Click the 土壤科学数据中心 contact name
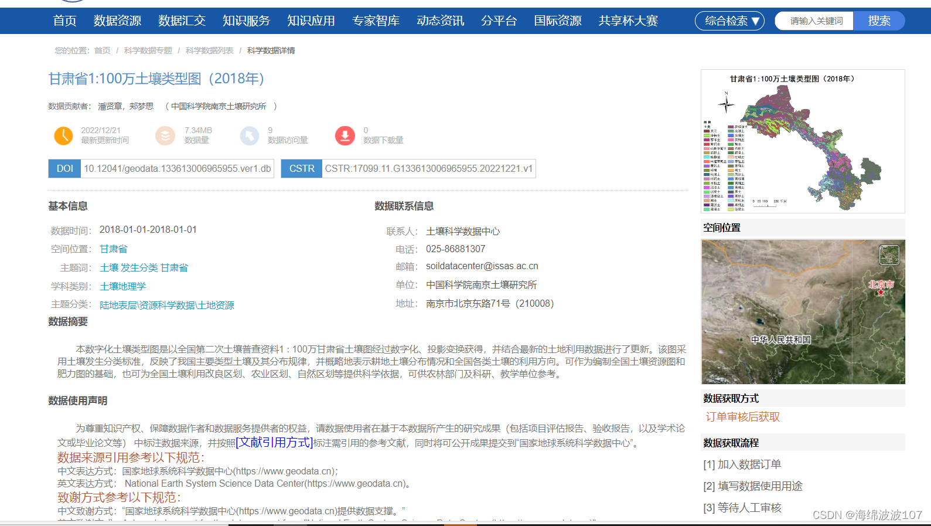Screen dimensions: 931x526 pos(463,232)
